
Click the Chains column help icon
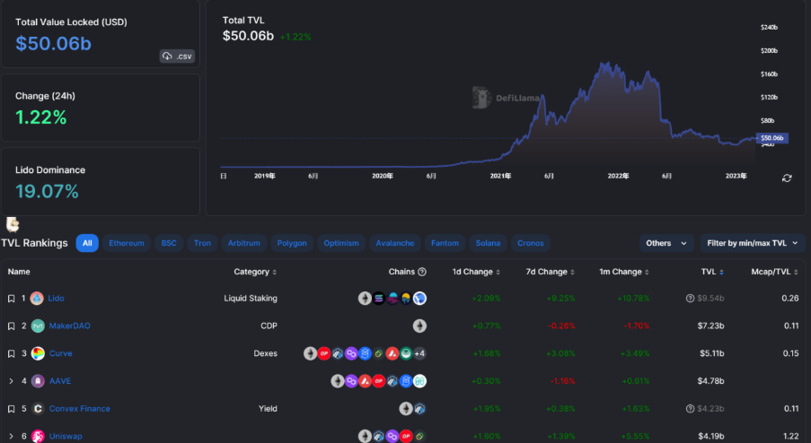(422, 272)
